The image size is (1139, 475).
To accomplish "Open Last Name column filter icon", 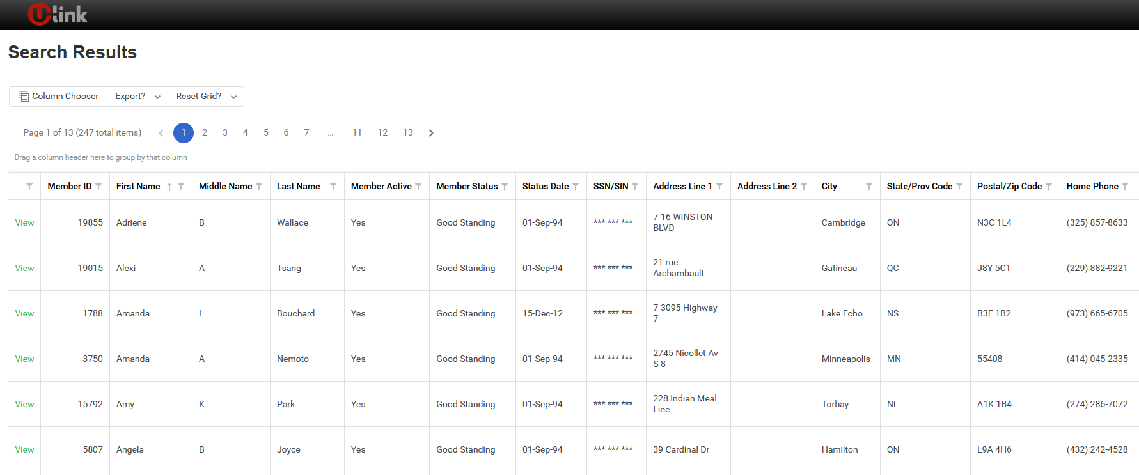I will pos(333,186).
